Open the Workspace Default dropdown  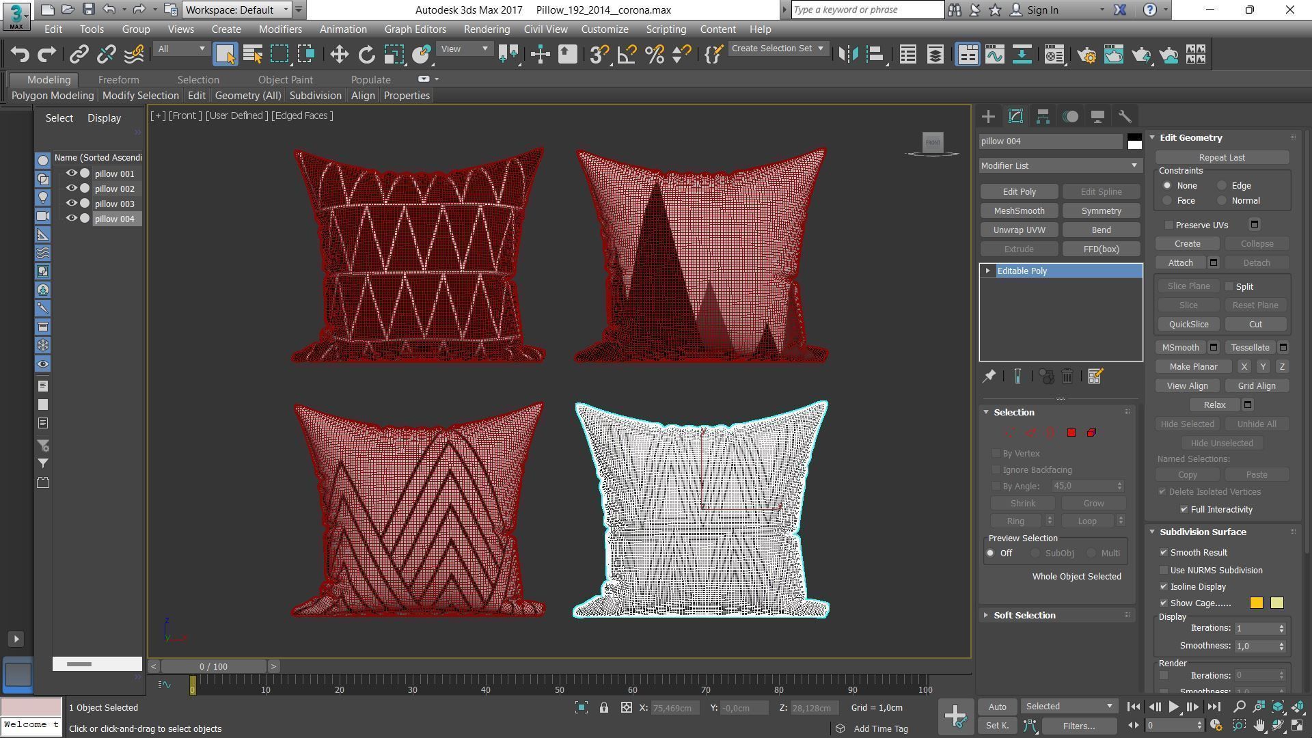(x=237, y=10)
